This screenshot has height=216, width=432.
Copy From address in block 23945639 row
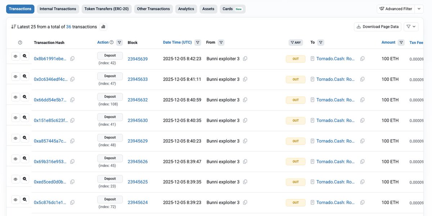[x=245, y=59]
